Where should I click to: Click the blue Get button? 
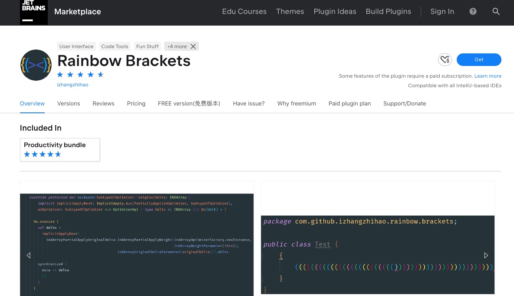tap(479, 59)
